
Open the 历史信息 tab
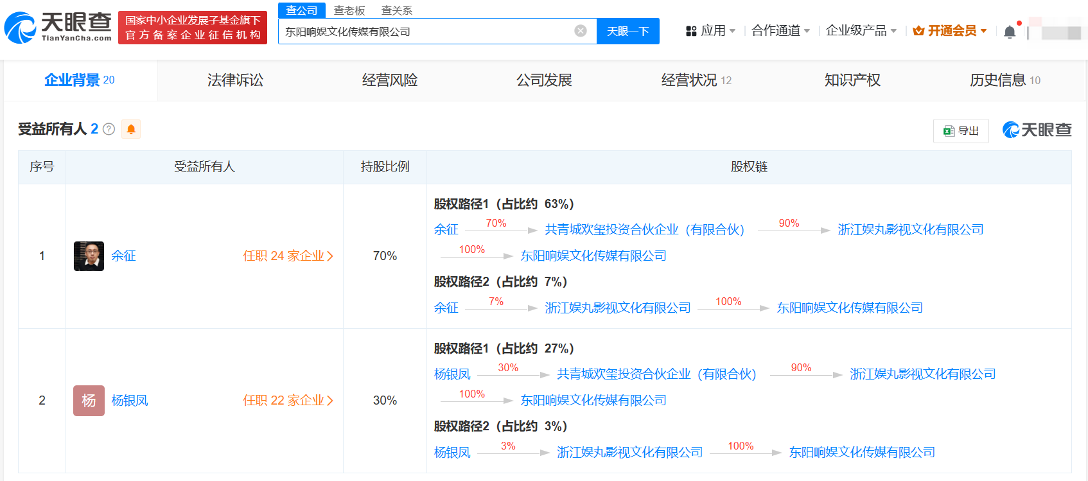[x=1005, y=80]
